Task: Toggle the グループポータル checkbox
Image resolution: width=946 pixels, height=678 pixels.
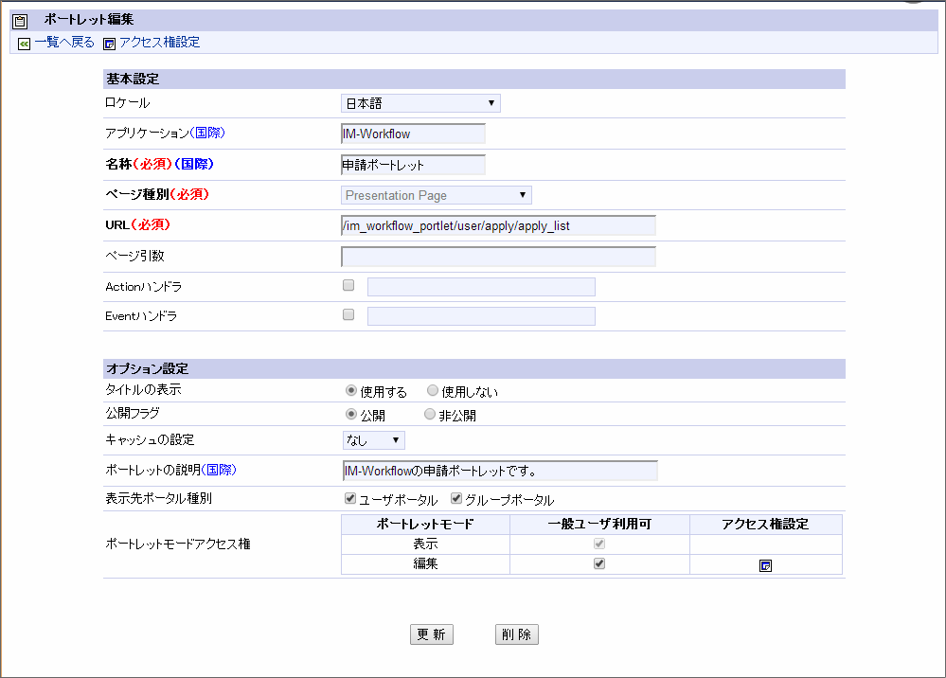Action: [456, 498]
